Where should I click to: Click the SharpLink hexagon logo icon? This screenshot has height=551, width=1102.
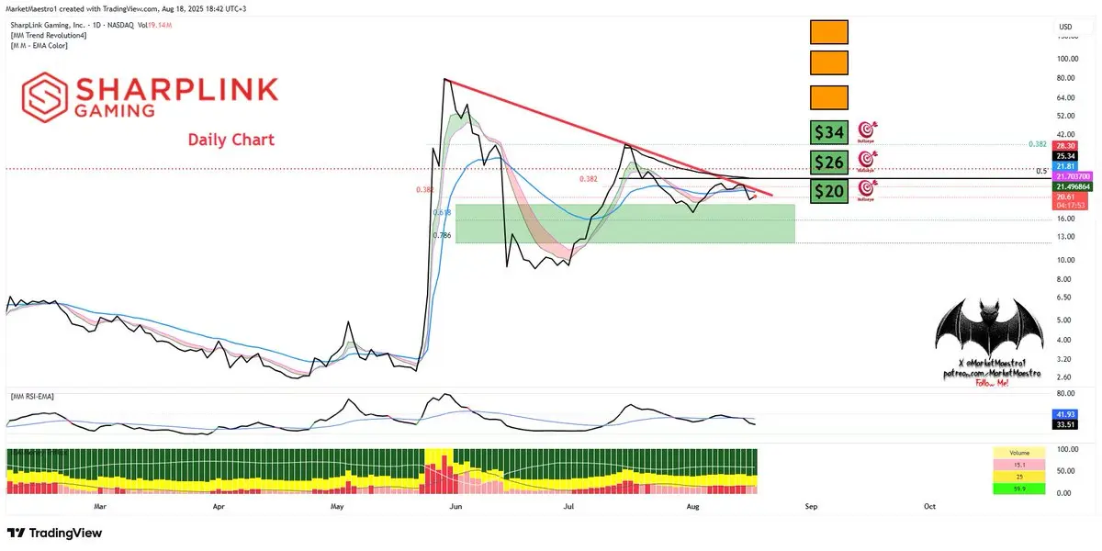pyautogui.click(x=44, y=98)
